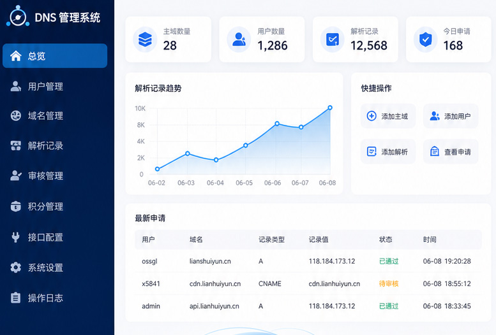The width and height of the screenshot is (496, 335).
Task: Click the 06-08 data point on trend chart
Action: coord(330,108)
